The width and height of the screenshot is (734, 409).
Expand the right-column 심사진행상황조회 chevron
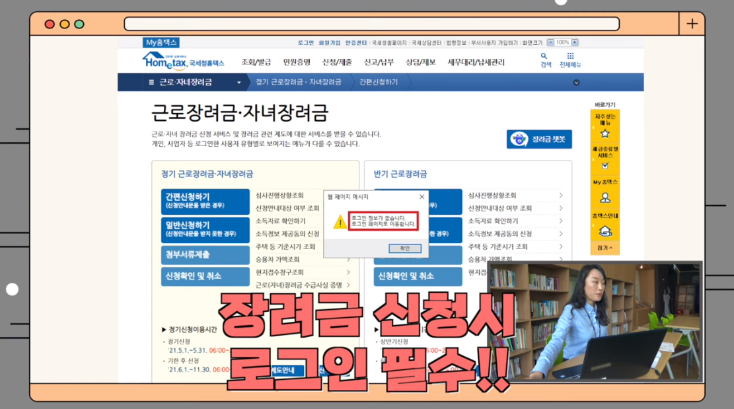[561, 195]
